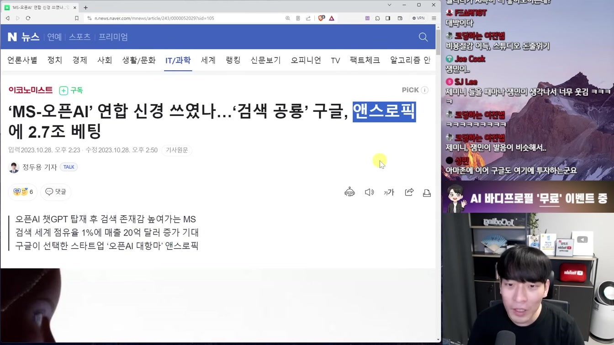Viewport: 614px width, 345px height.
Task: Go to 연예 section in header
Action: [x=54, y=37]
